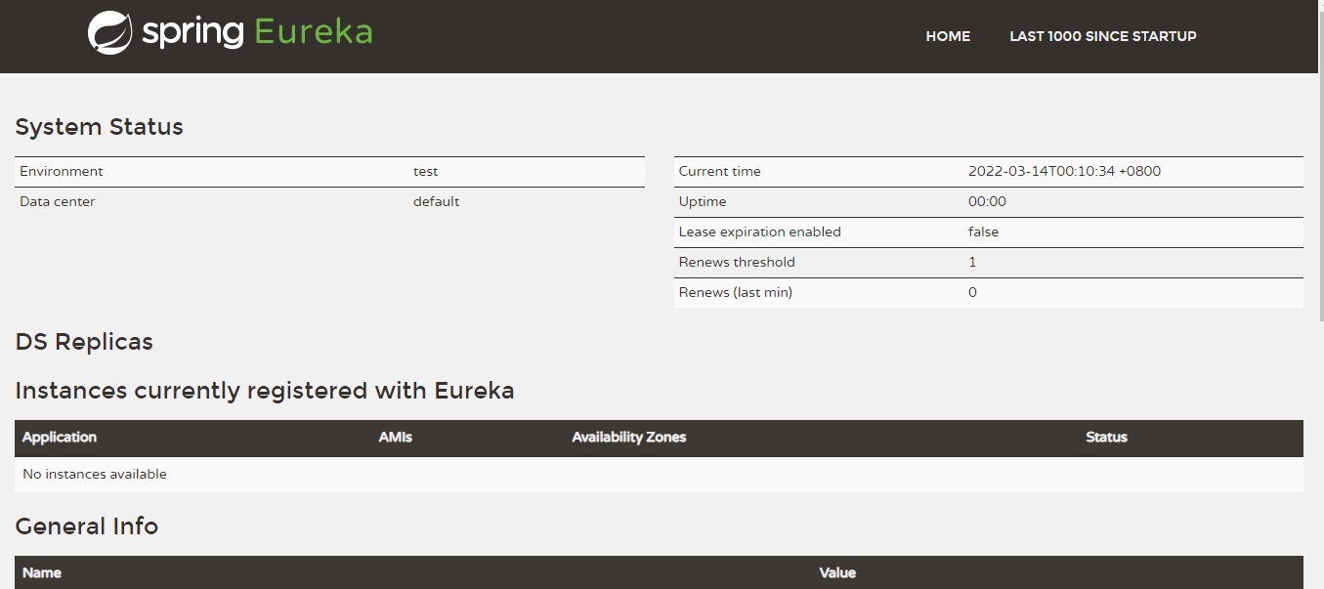Select the environment value test

[x=426, y=171]
